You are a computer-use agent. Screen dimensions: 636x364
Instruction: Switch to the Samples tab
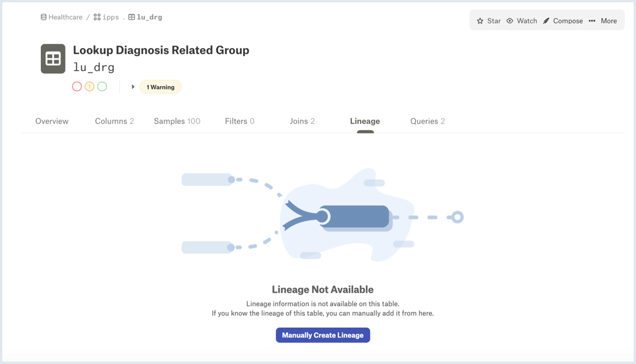click(x=177, y=121)
